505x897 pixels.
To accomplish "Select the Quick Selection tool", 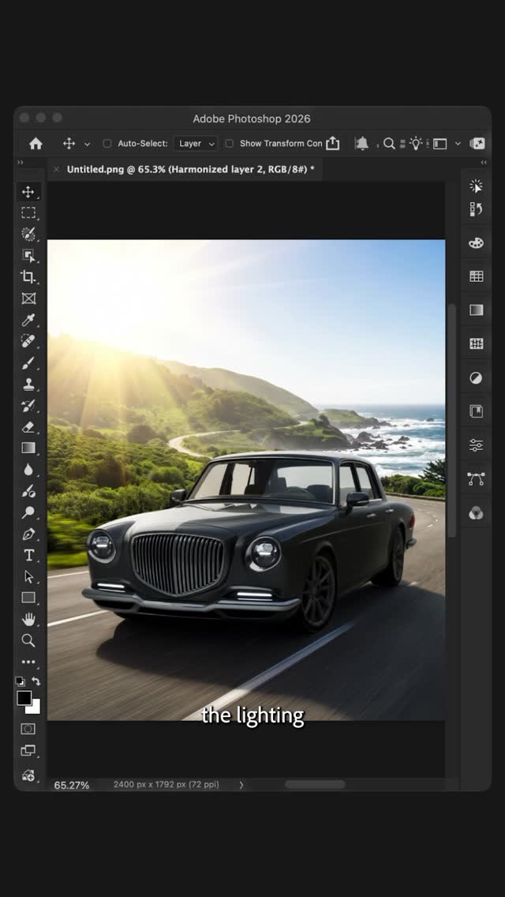I will pyautogui.click(x=28, y=234).
